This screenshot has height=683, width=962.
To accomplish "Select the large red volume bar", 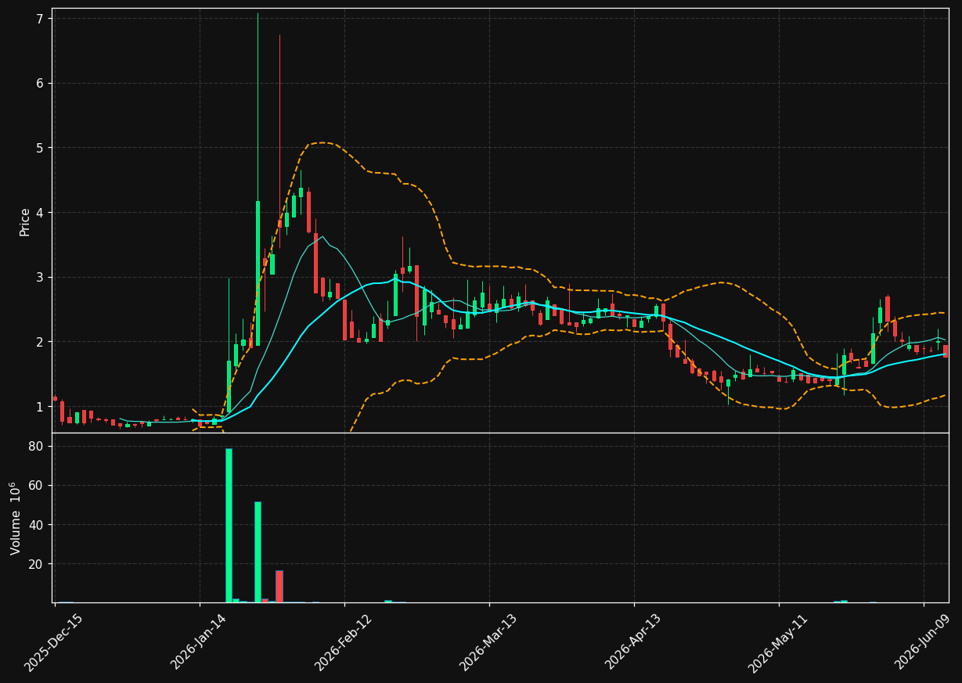I will [x=279, y=586].
